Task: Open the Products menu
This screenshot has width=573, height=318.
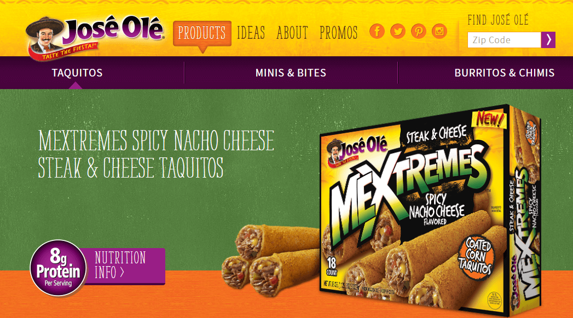Action: [x=202, y=33]
